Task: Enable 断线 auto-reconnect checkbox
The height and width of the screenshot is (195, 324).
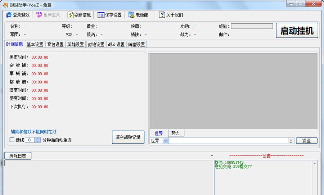Action: [12, 140]
